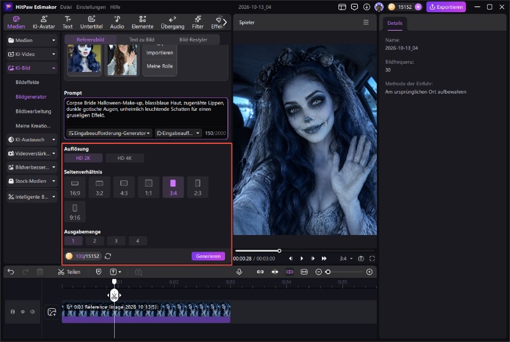Switch to the Bild-Restyler tab
The width and height of the screenshot is (510, 342).
tap(193, 39)
